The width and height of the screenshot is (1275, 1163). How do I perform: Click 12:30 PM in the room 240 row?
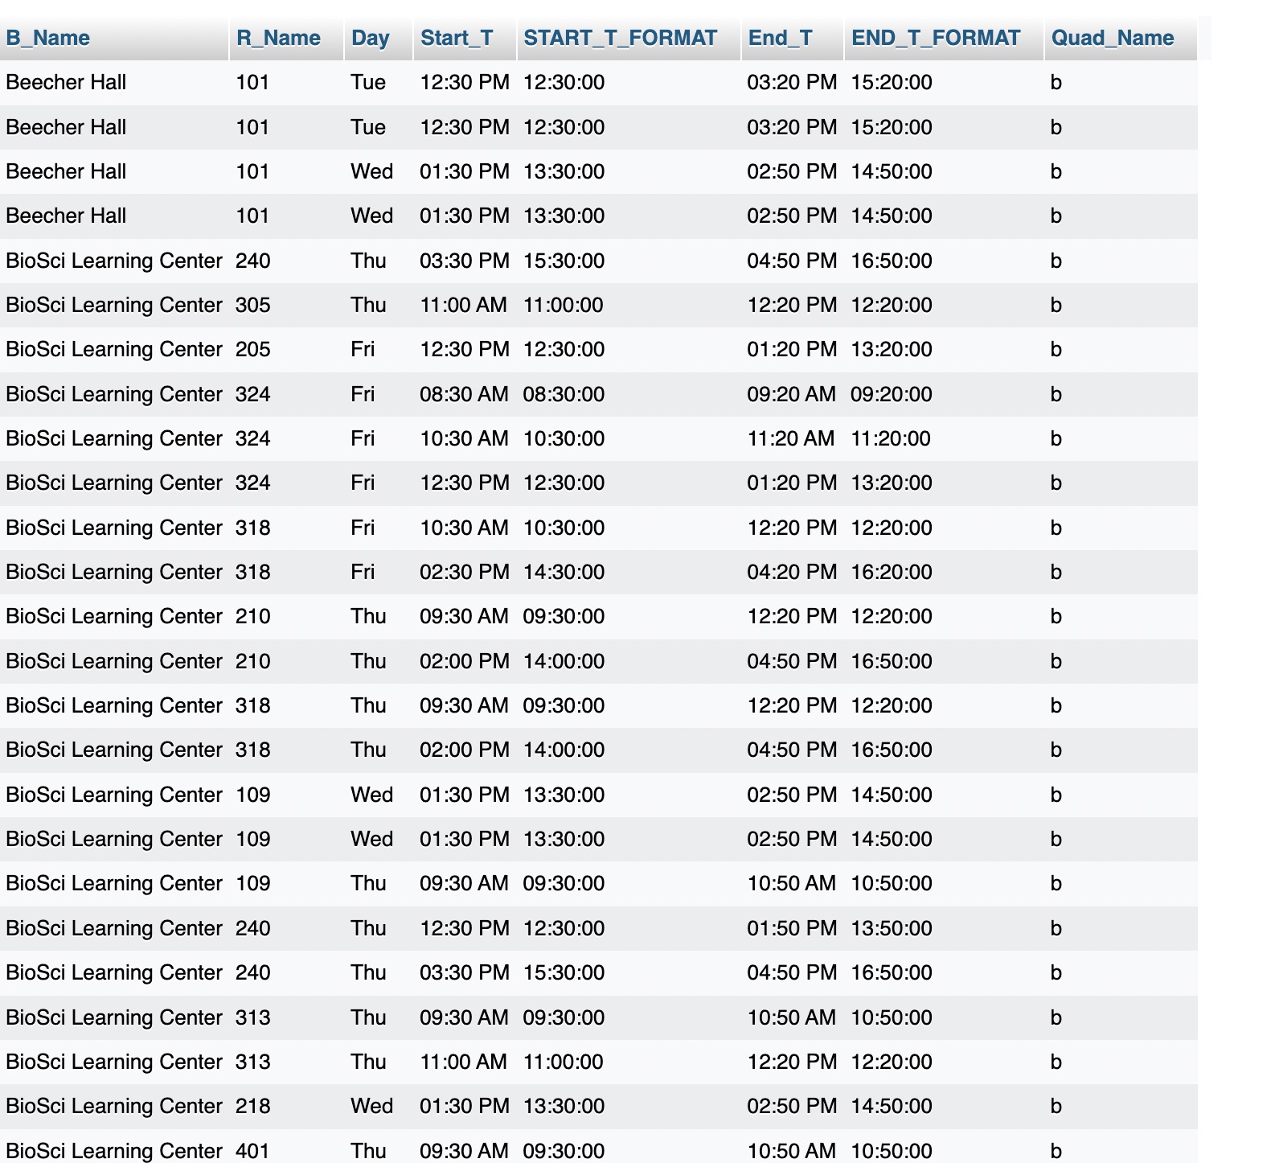point(465,928)
